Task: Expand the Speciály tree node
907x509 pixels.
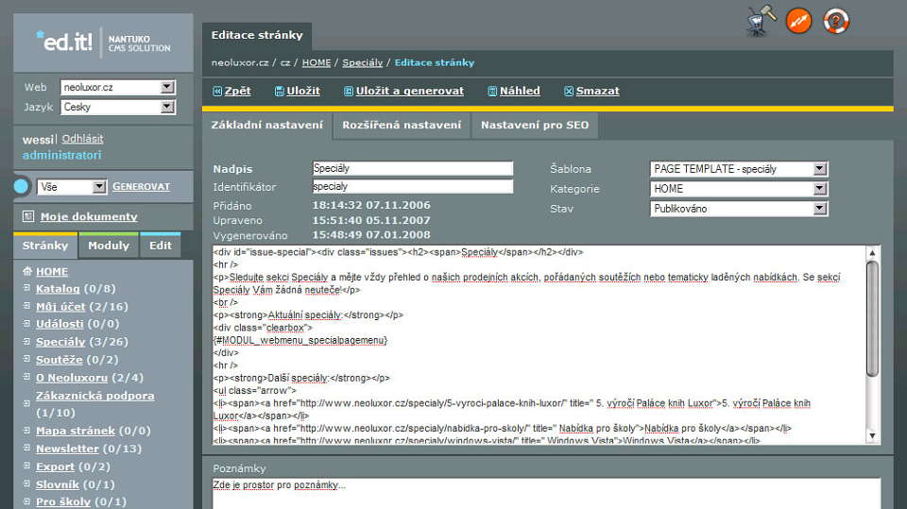Action: [x=26, y=341]
